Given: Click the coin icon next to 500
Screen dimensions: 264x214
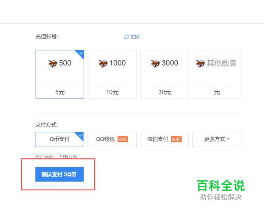Looking at the screenshot, I should pos(53,63).
